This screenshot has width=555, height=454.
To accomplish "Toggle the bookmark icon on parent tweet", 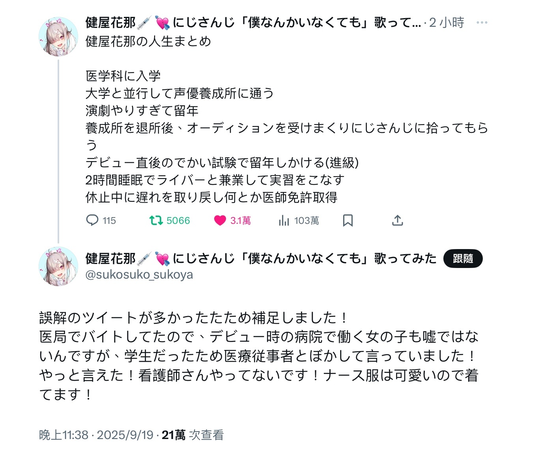I will pos(348,220).
